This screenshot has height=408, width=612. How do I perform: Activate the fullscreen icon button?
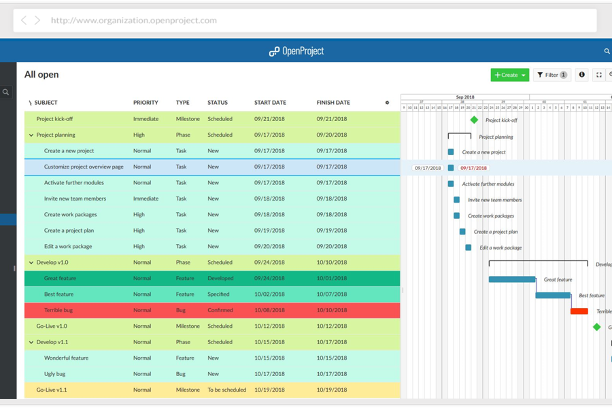click(x=598, y=75)
